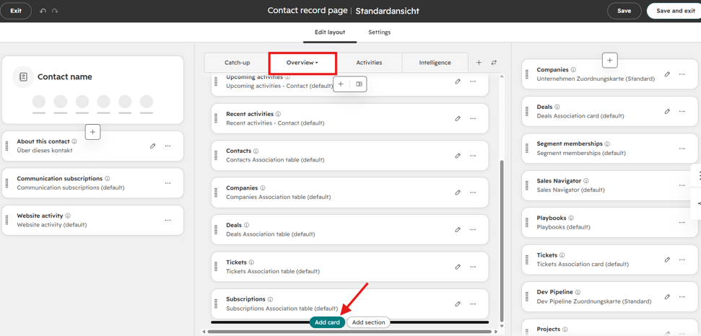The height and width of the screenshot is (336, 701).
Task: Click Save and exit
Action: click(x=676, y=11)
